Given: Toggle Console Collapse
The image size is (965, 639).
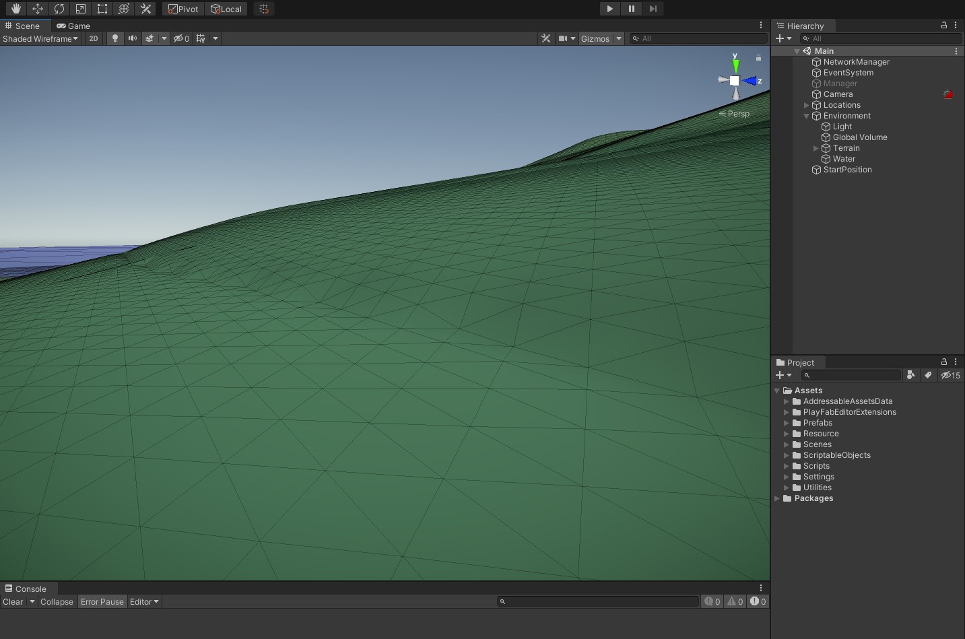Looking at the screenshot, I should click(57, 602).
